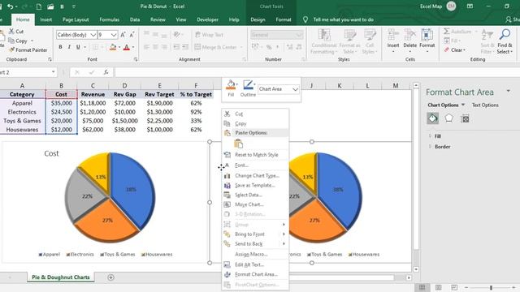Click the Insert Function fx icon
The height and width of the screenshot is (292, 520).
click(106, 72)
